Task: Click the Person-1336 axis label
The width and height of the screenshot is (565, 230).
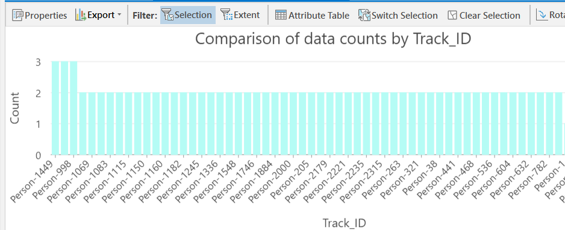Action: (x=198, y=182)
